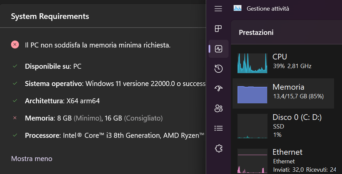This screenshot has height=174, width=342.
Task: Click the 1% disk usage value
Action: tap(277, 135)
